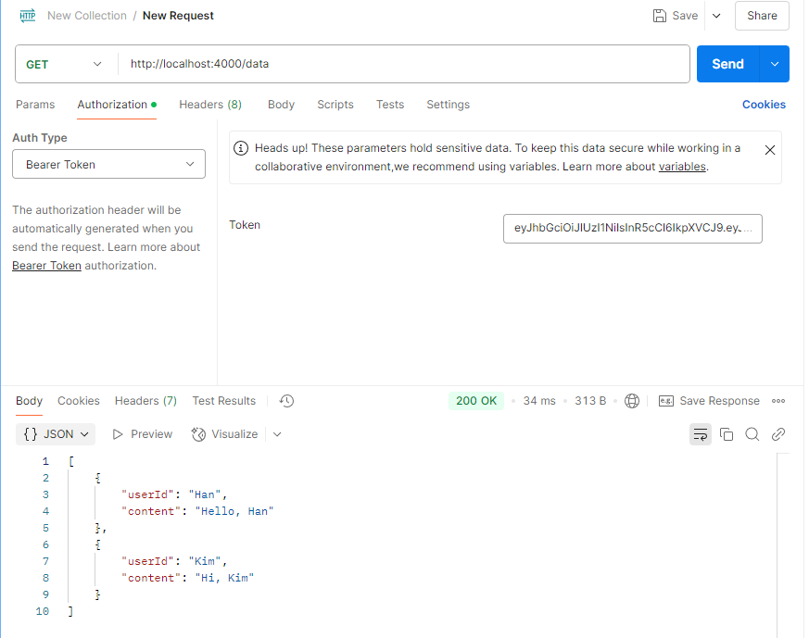Open the response Headers (7) tab

pos(145,401)
